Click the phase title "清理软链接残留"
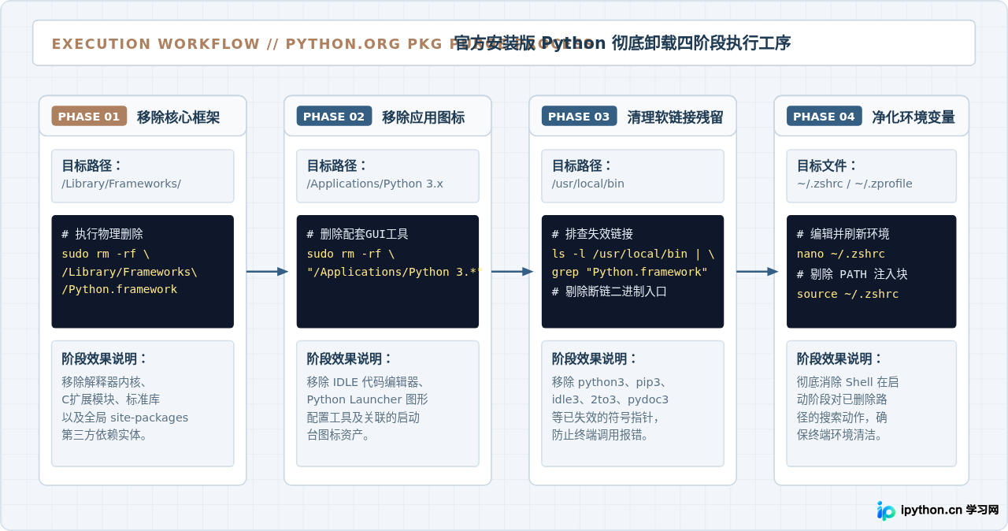Screen dimensions: 1008x531 tap(675, 117)
